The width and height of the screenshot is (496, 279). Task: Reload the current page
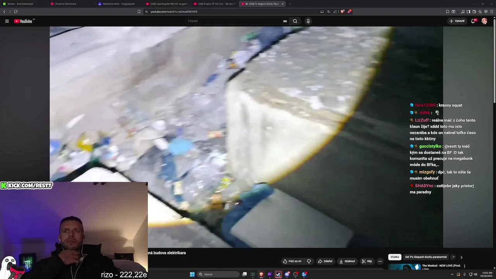15,12
